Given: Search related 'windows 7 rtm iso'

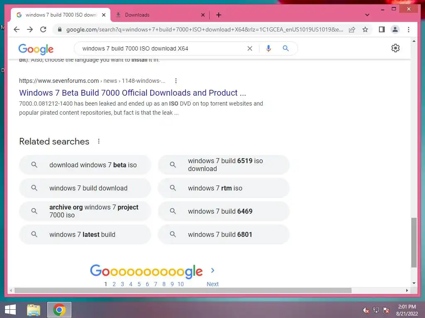Looking at the screenshot, I should (224, 188).
